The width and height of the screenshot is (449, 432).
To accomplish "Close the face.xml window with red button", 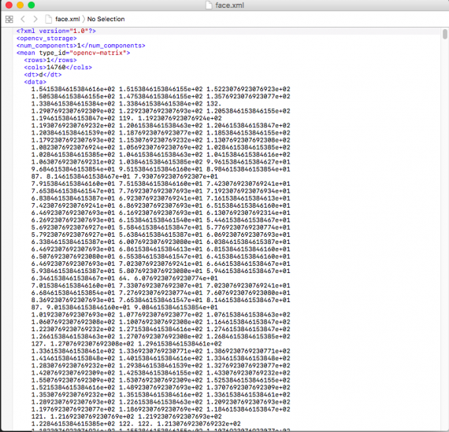I will pos(9,6).
